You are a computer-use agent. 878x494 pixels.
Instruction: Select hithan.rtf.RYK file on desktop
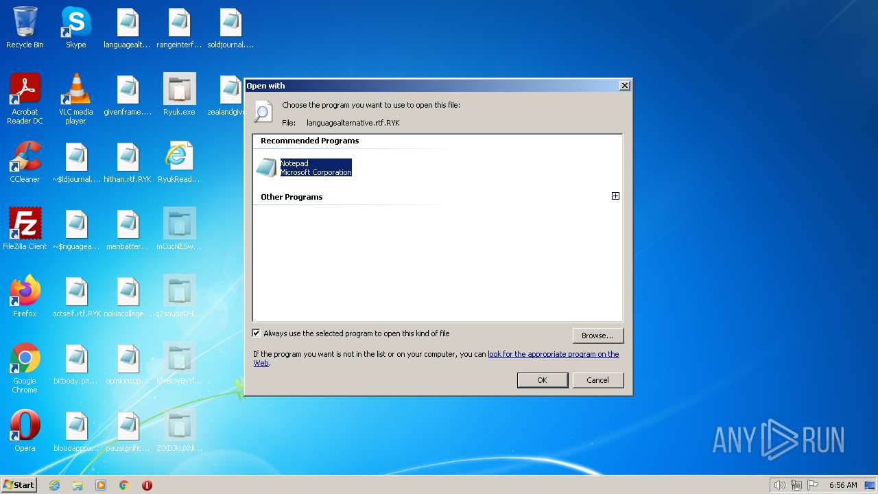coord(128,162)
